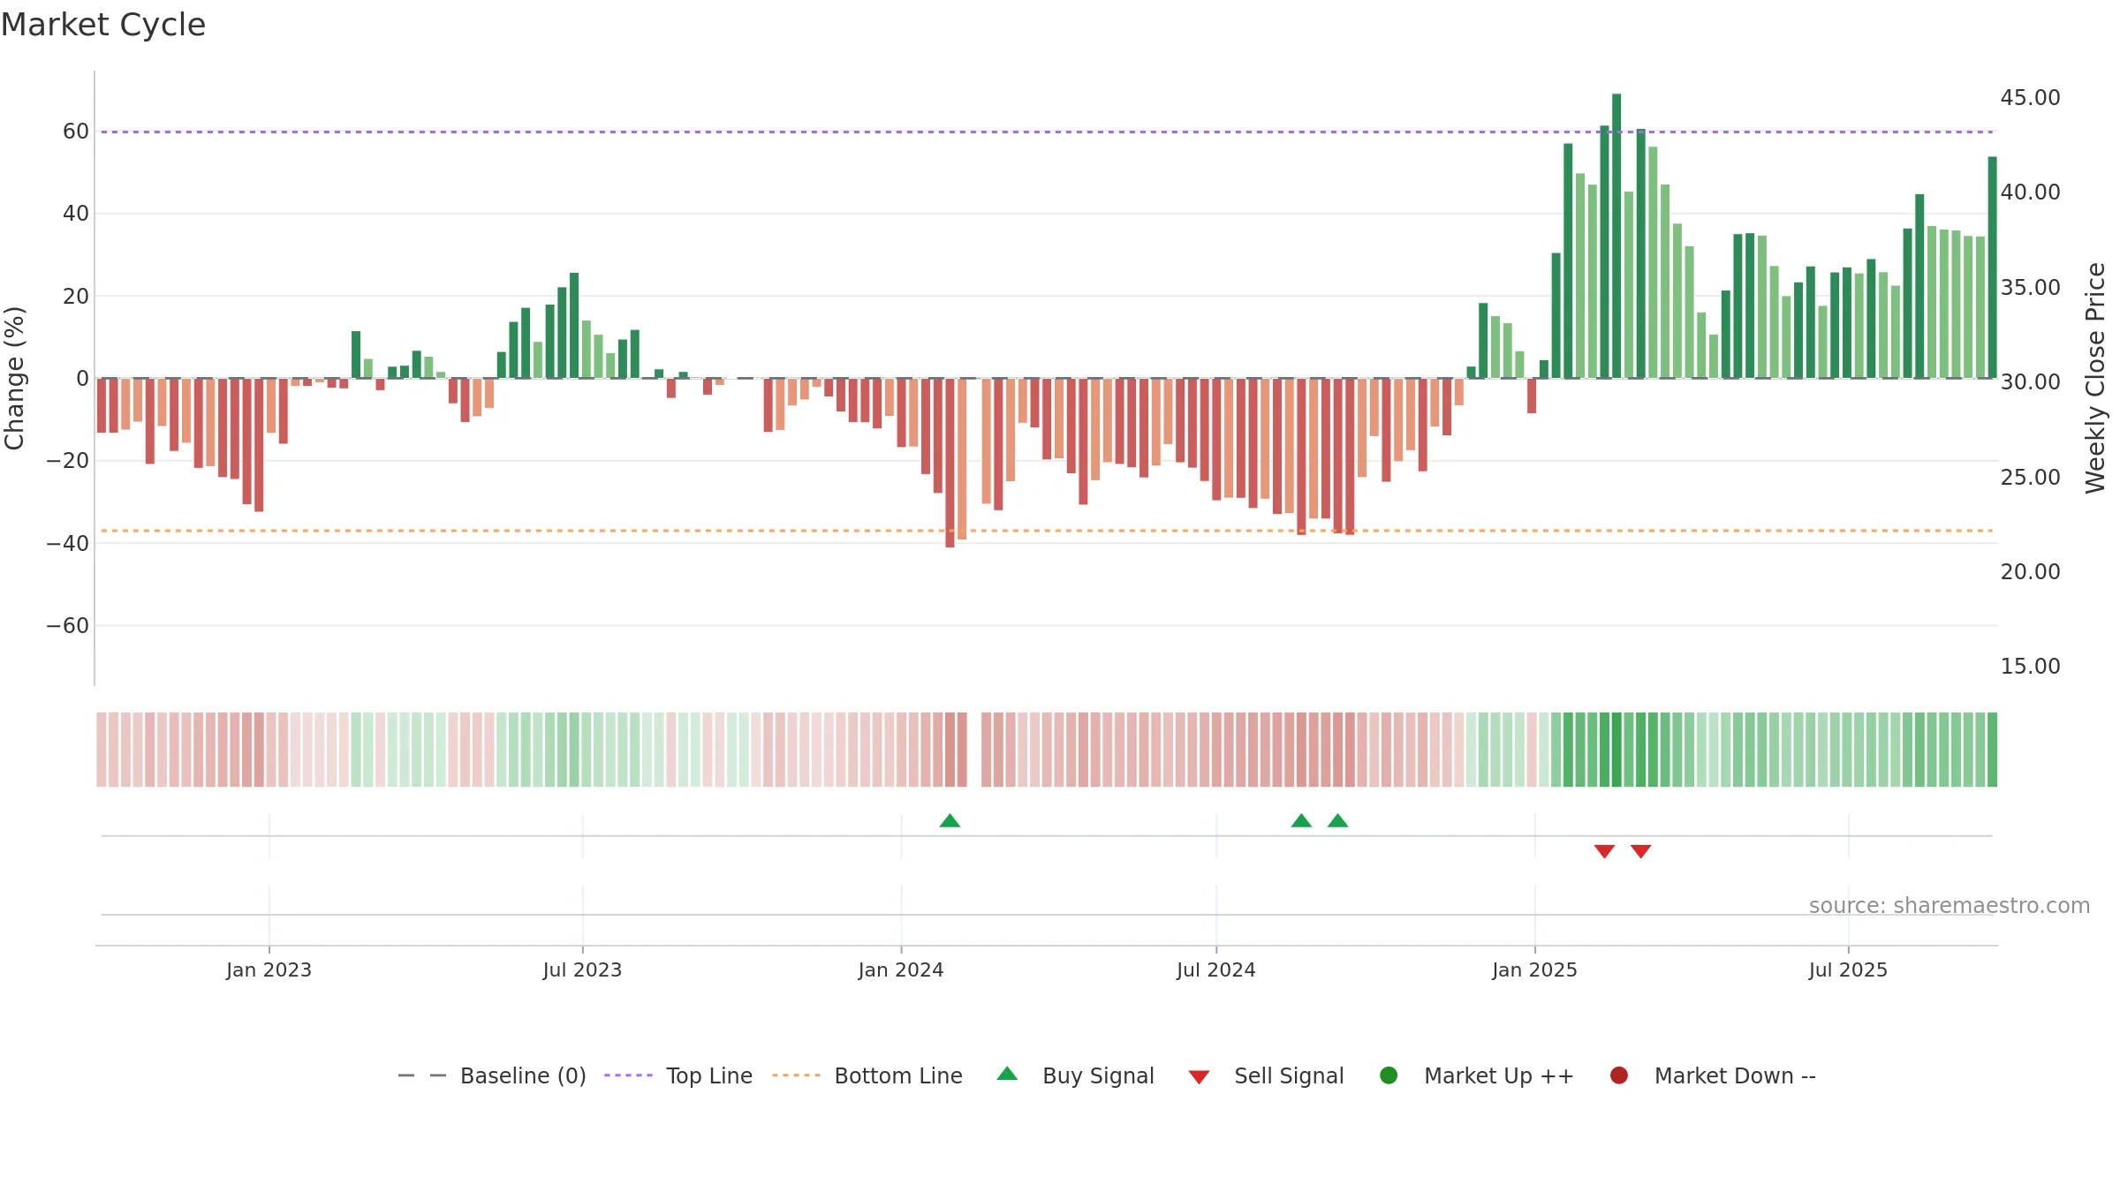The image size is (2120, 1192).
Task: Click the 30.00 price axis label
Action: click(2030, 381)
